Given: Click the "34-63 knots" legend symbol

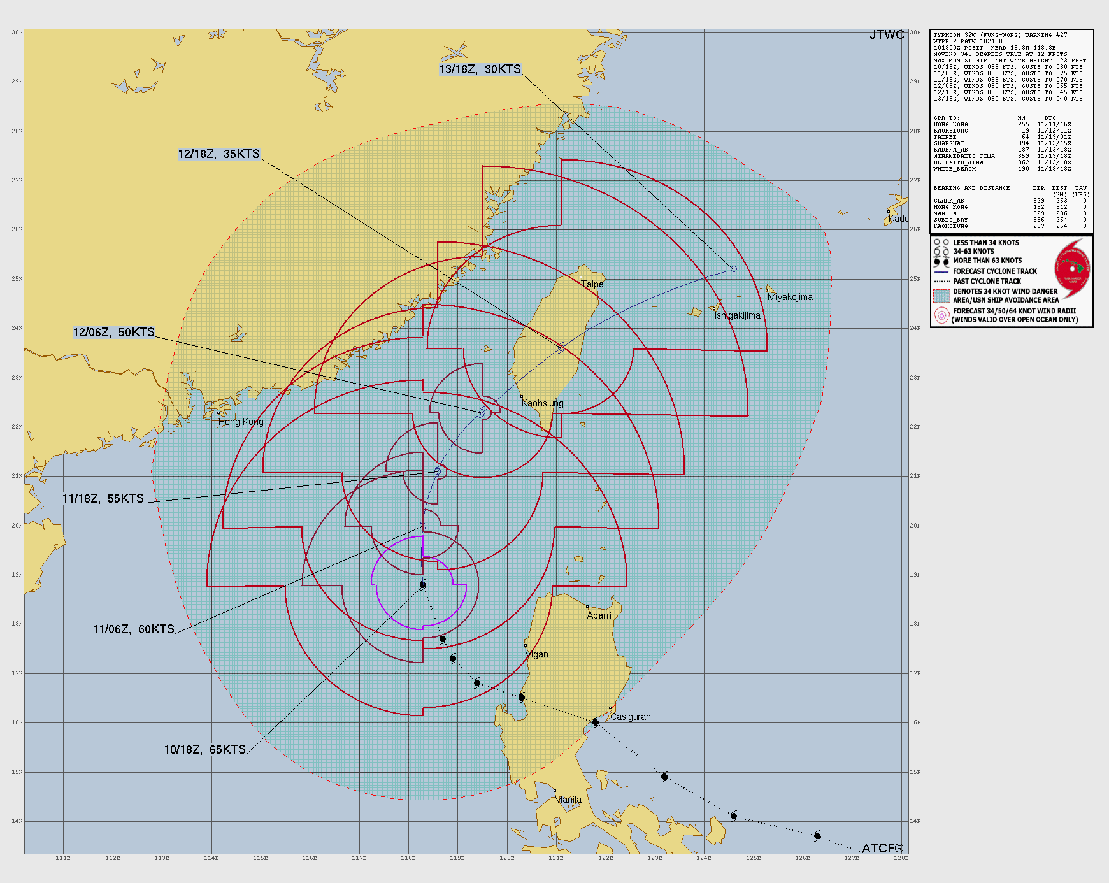Looking at the screenshot, I should coord(941,252).
